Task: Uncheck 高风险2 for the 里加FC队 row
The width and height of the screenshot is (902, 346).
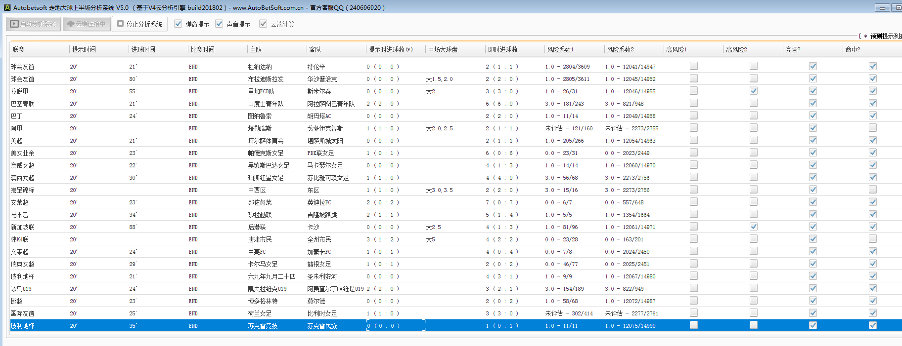Action: [x=753, y=91]
